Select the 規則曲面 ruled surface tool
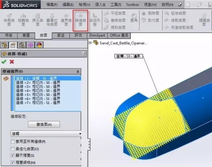This screenshot has height=167, width=212. pyautogui.click(x=115, y=27)
